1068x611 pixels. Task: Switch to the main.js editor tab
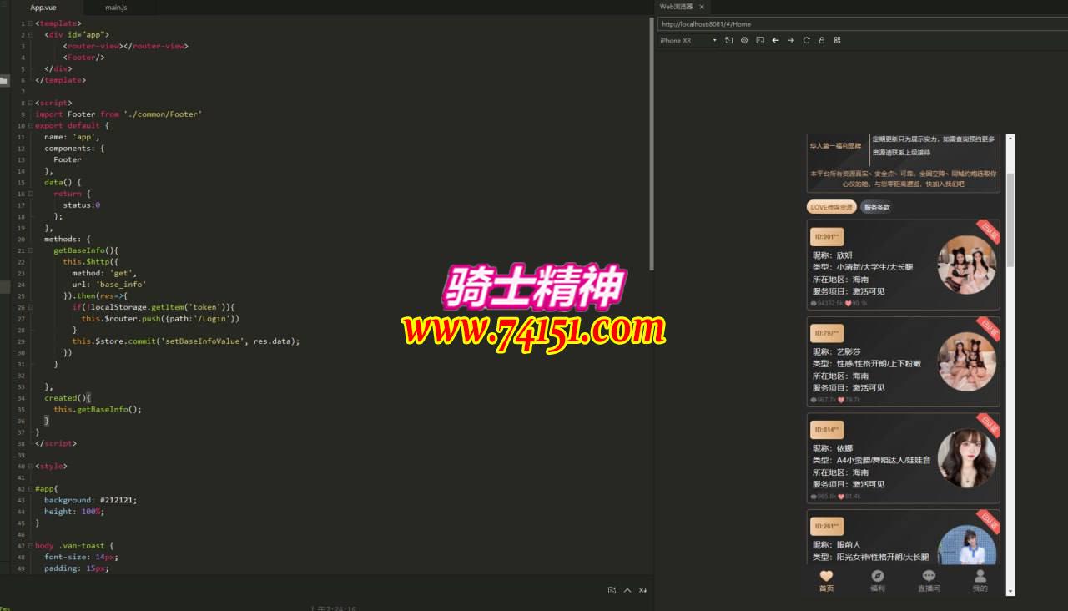(x=116, y=8)
